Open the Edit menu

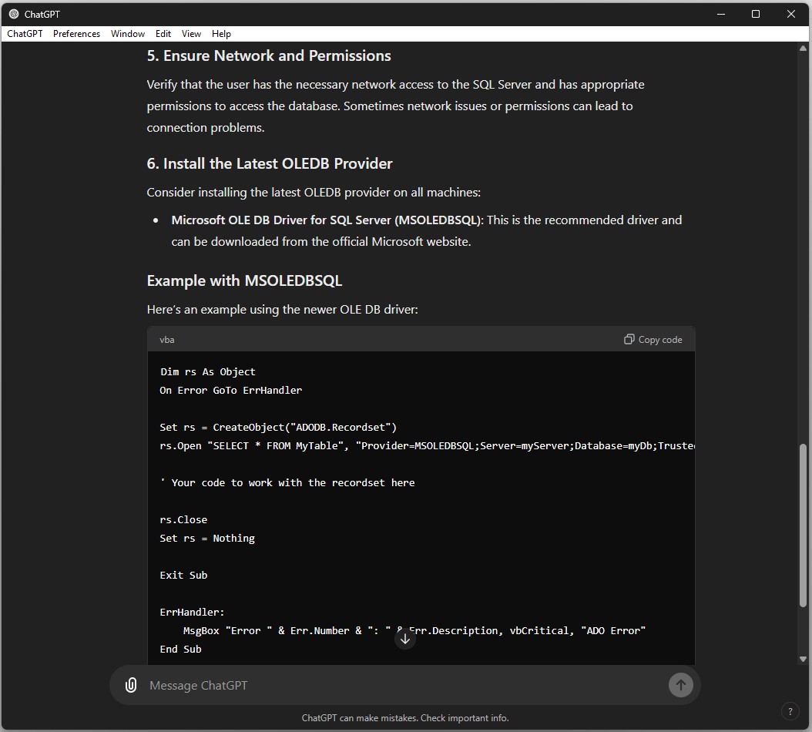coord(163,34)
